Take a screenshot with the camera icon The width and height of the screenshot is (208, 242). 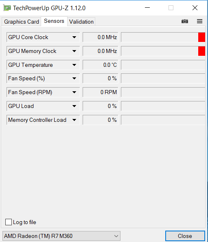point(184,21)
